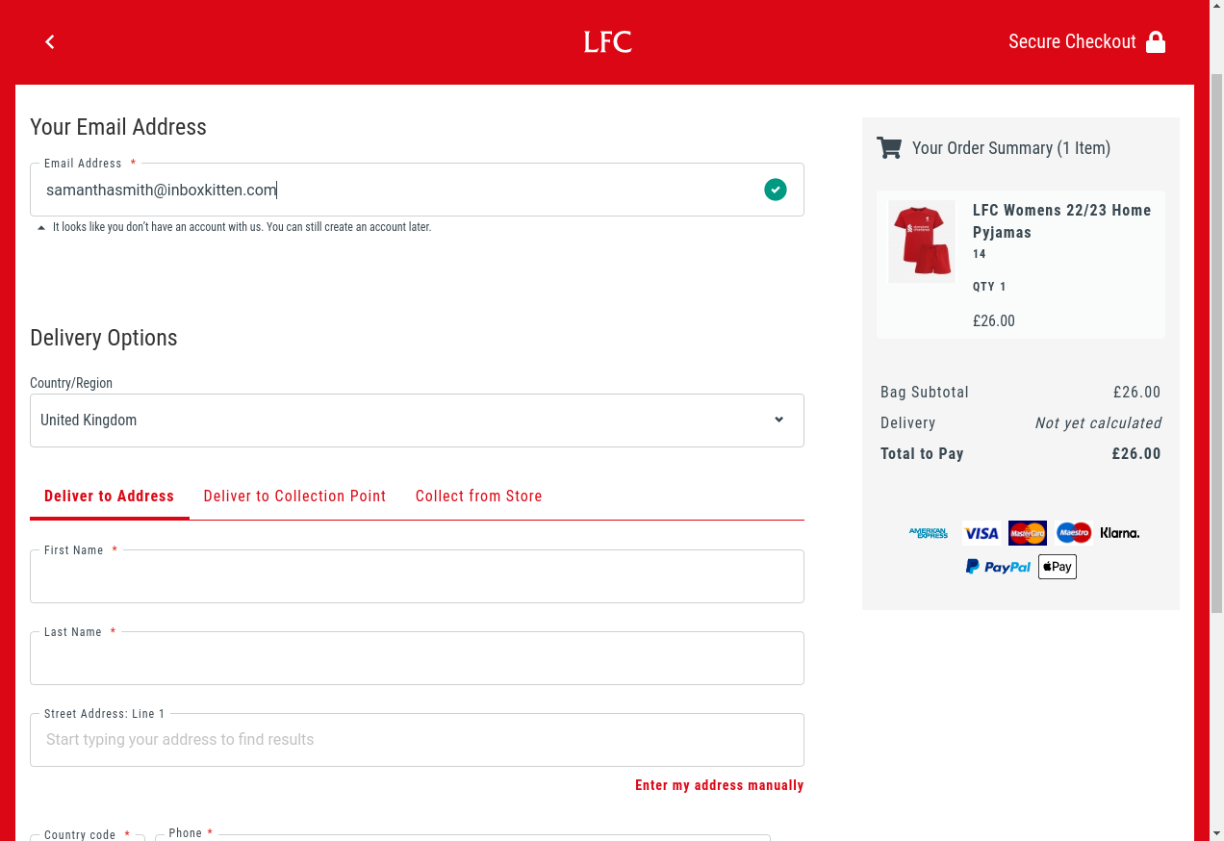Click the Secure Checkout padlock icon
The width and height of the screenshot is (1224, 841).
click(x=1156, y=42)
